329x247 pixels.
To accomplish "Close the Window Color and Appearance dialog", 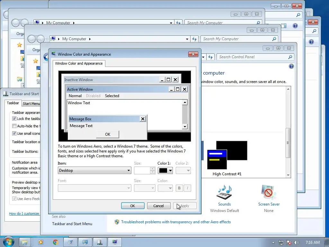I will (x=193, y=54).
